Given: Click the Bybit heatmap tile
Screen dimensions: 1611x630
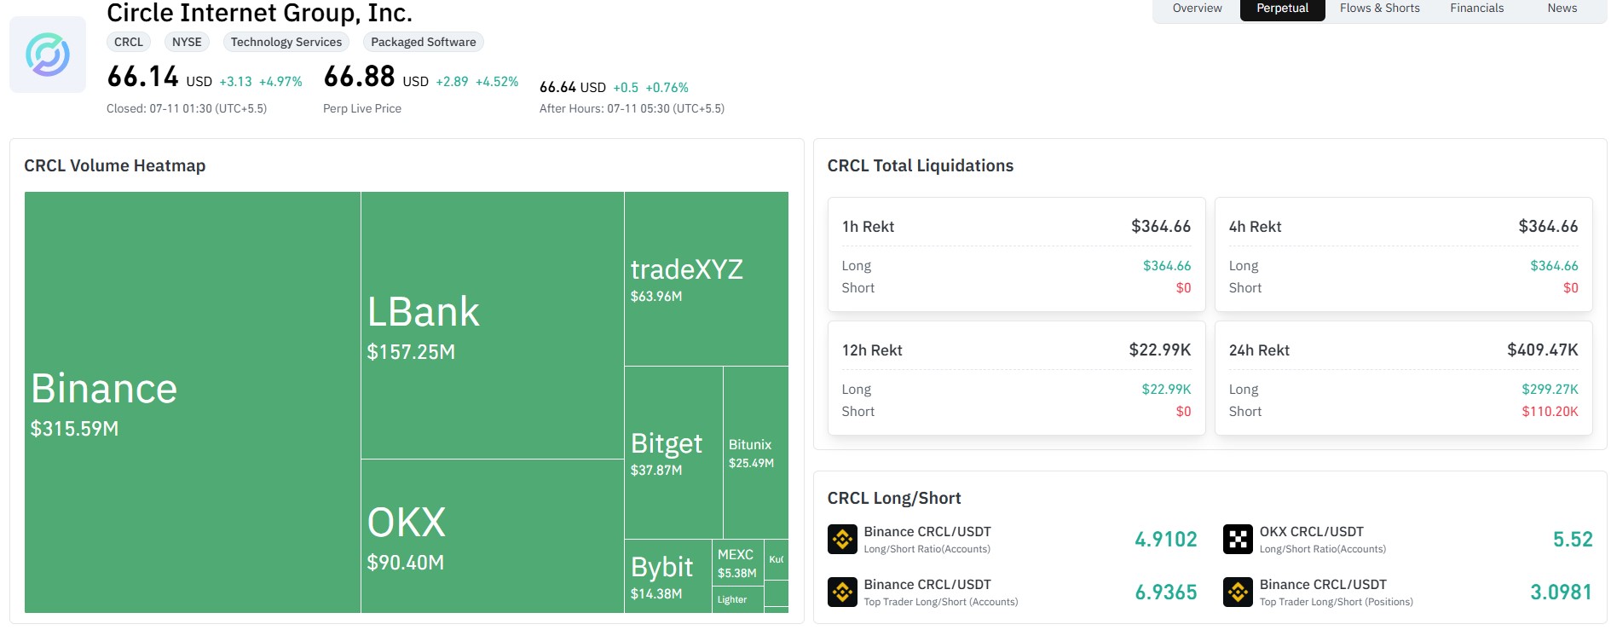Looking at the screenshot, I should point(668,576).
